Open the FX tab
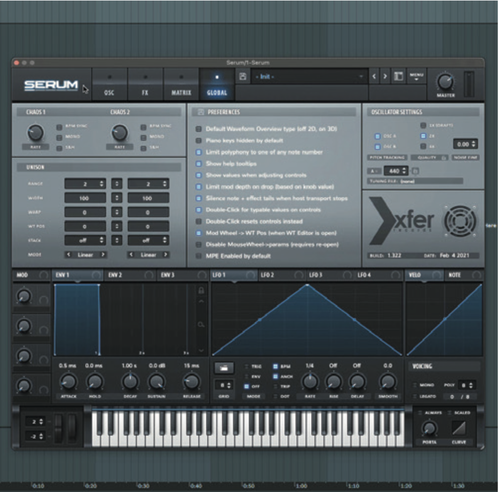 (145, 85)
